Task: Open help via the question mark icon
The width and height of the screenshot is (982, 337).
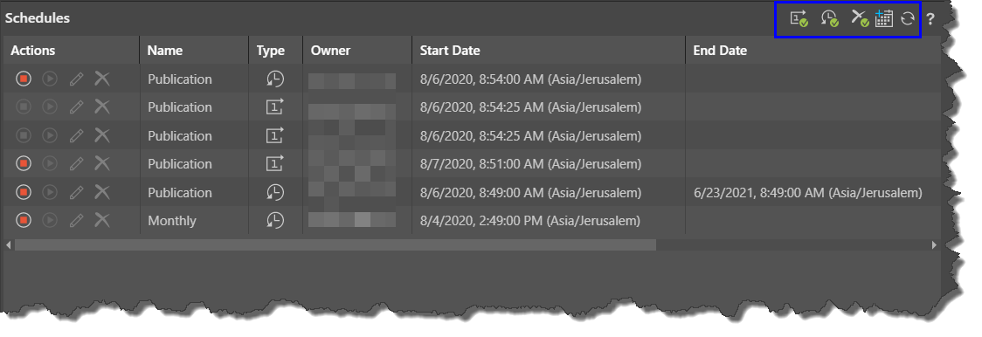Action: [x=930, y=19]
